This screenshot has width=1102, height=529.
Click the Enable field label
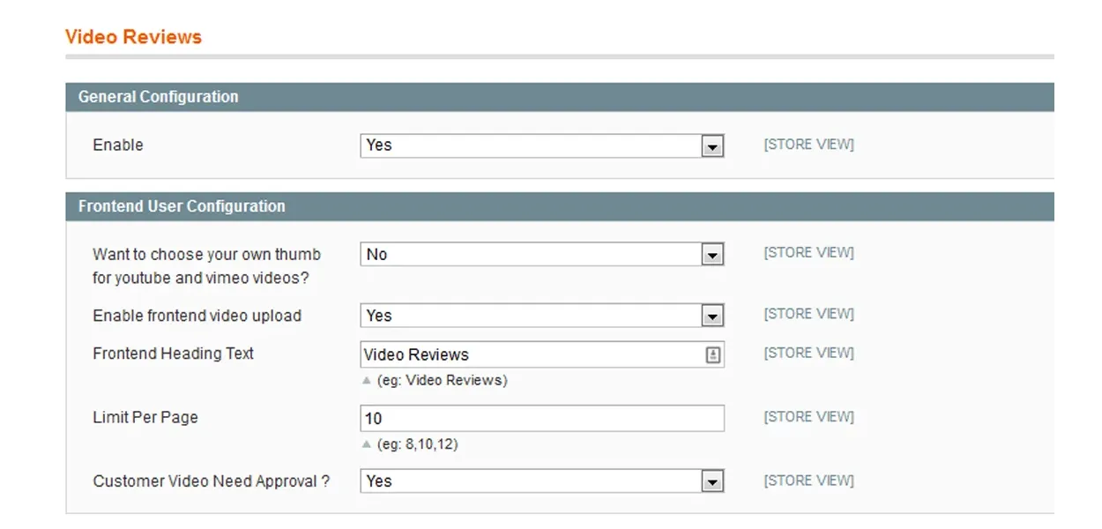[x=118, y=145]
